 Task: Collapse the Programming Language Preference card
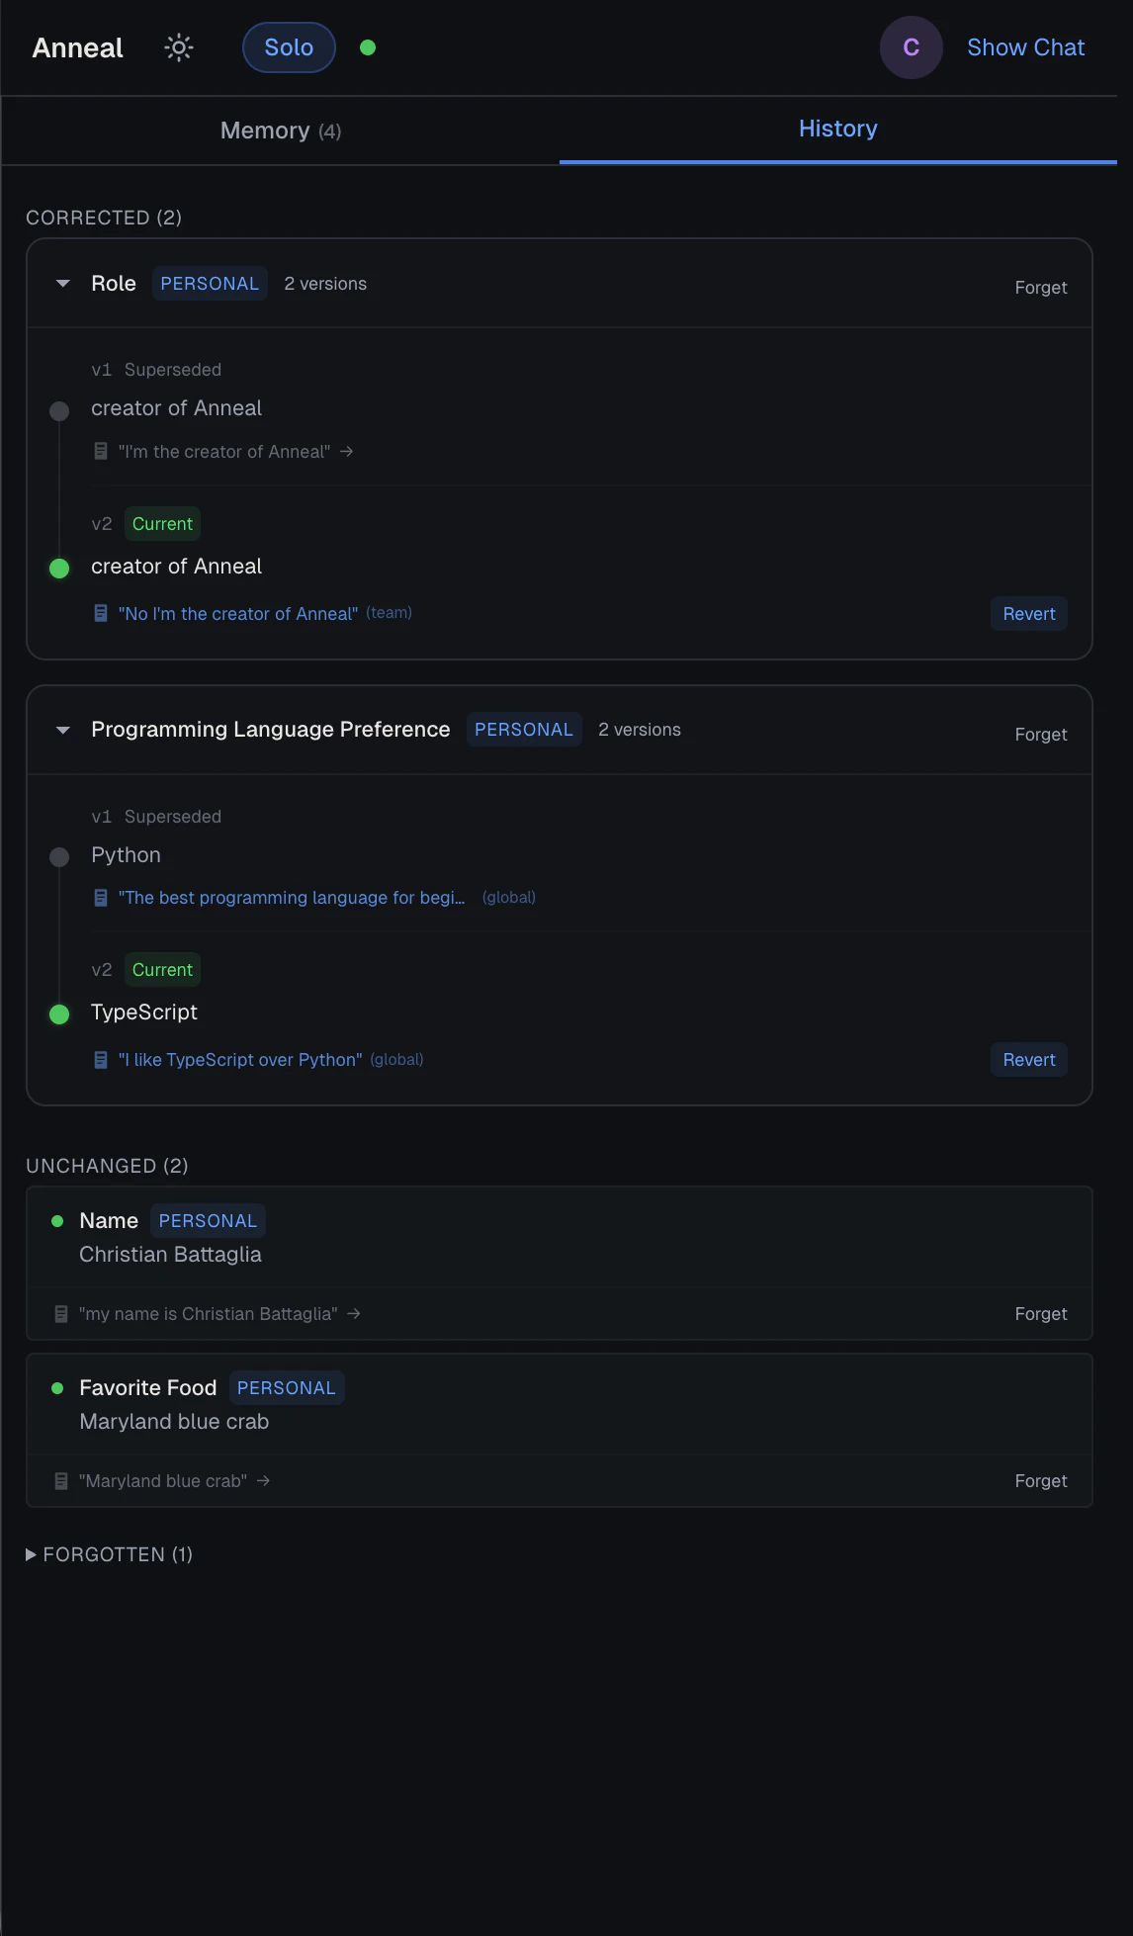point(63,730)
